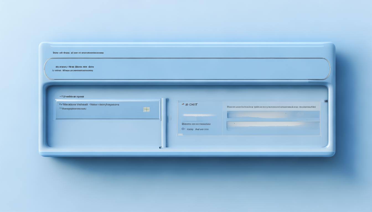This screenshot has height=212, width=372.
Task: Click the second text line inside the pill bar
Action: click(73, 71)
